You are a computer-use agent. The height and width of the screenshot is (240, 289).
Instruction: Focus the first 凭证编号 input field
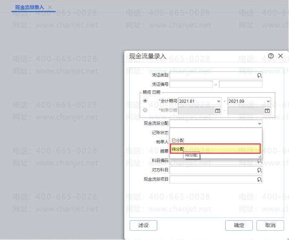(x=191, y=84)
